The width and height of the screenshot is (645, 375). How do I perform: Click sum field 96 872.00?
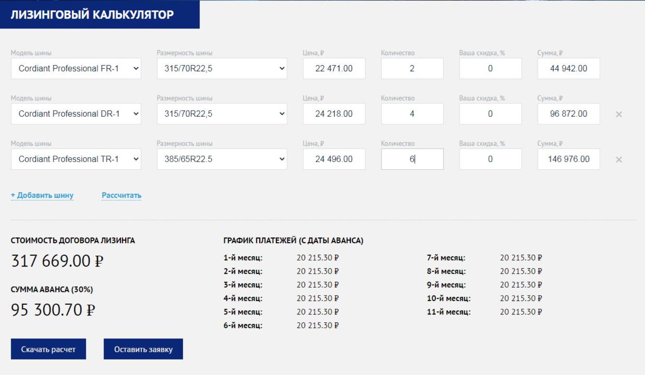pos(569,114)
